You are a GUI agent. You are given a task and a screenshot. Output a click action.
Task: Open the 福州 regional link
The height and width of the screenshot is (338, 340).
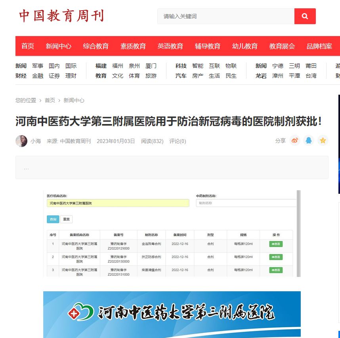[x=118, y=66]
